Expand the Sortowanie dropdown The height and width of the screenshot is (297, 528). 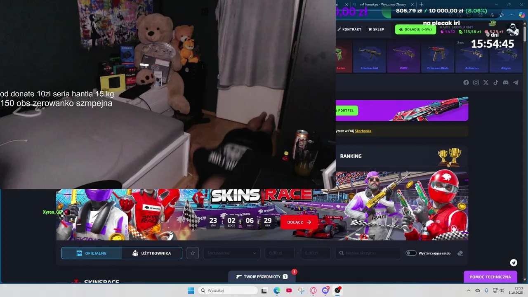tap(232, 253)
